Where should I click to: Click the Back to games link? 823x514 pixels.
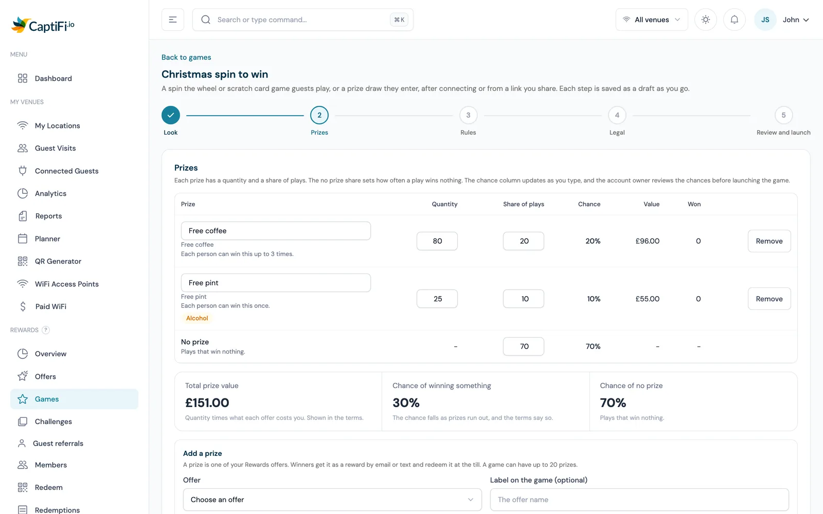tap(186, 57)
